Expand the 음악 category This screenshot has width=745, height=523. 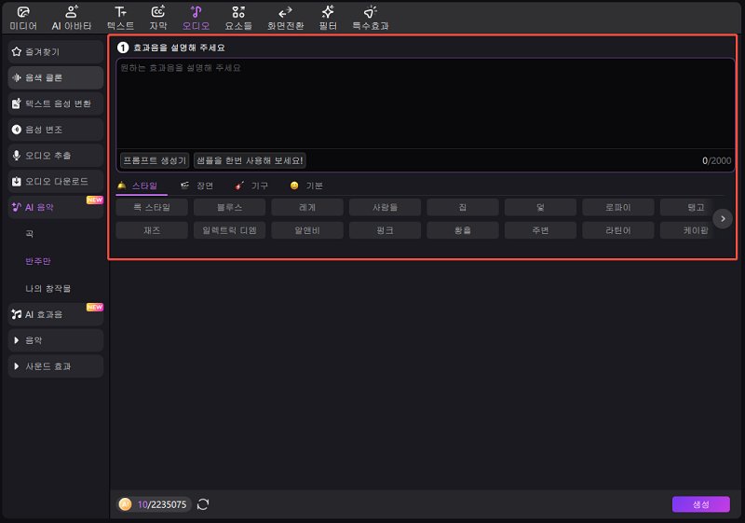pos(56,340)
